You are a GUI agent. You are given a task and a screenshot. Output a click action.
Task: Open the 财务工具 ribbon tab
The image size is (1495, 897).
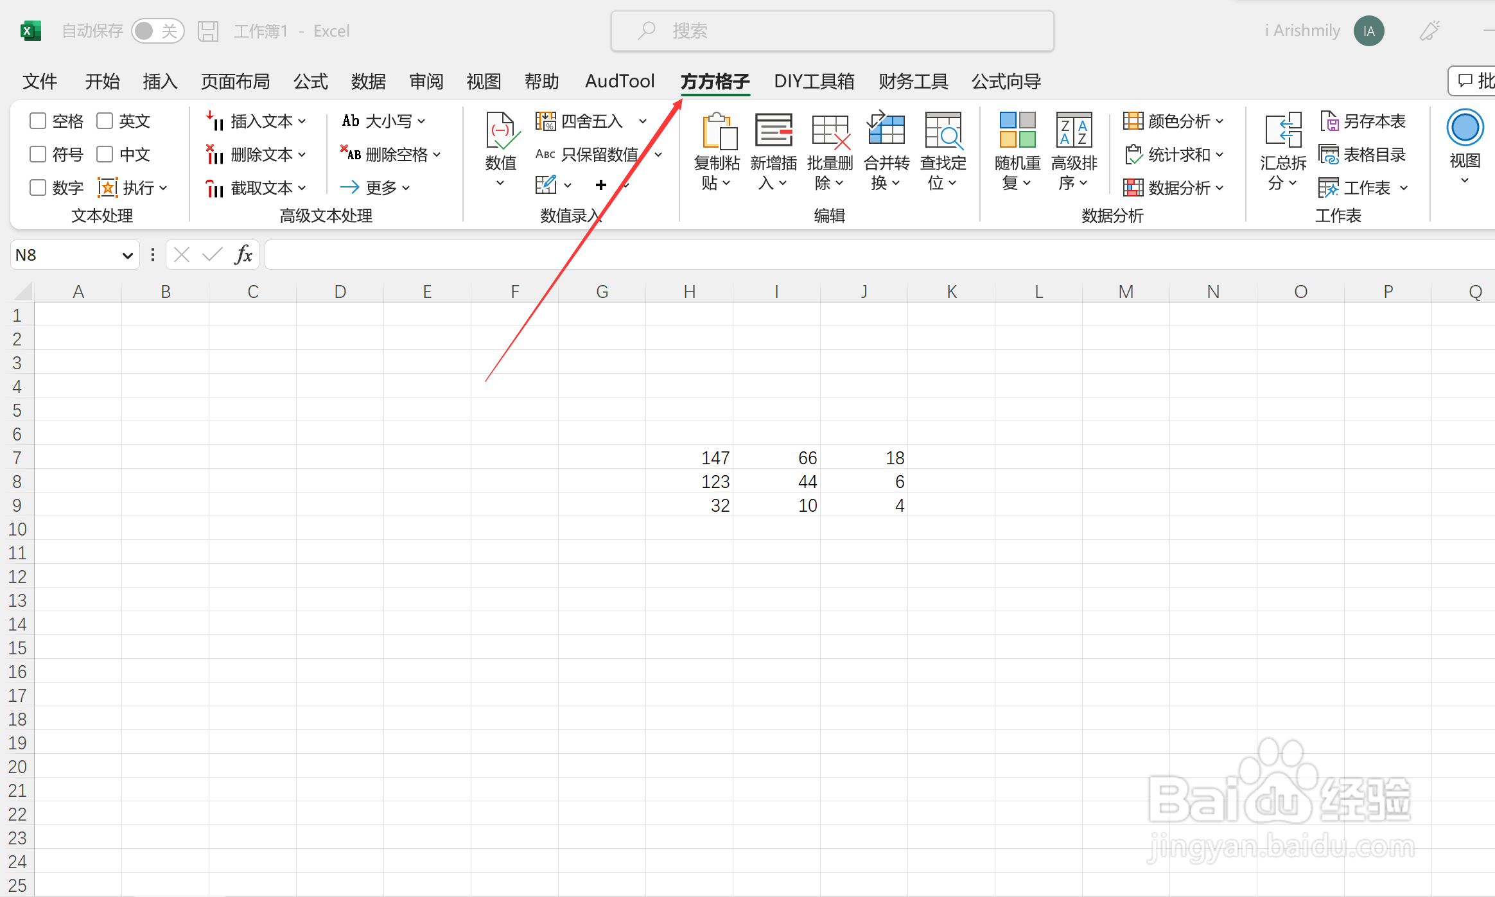[913, 82]
